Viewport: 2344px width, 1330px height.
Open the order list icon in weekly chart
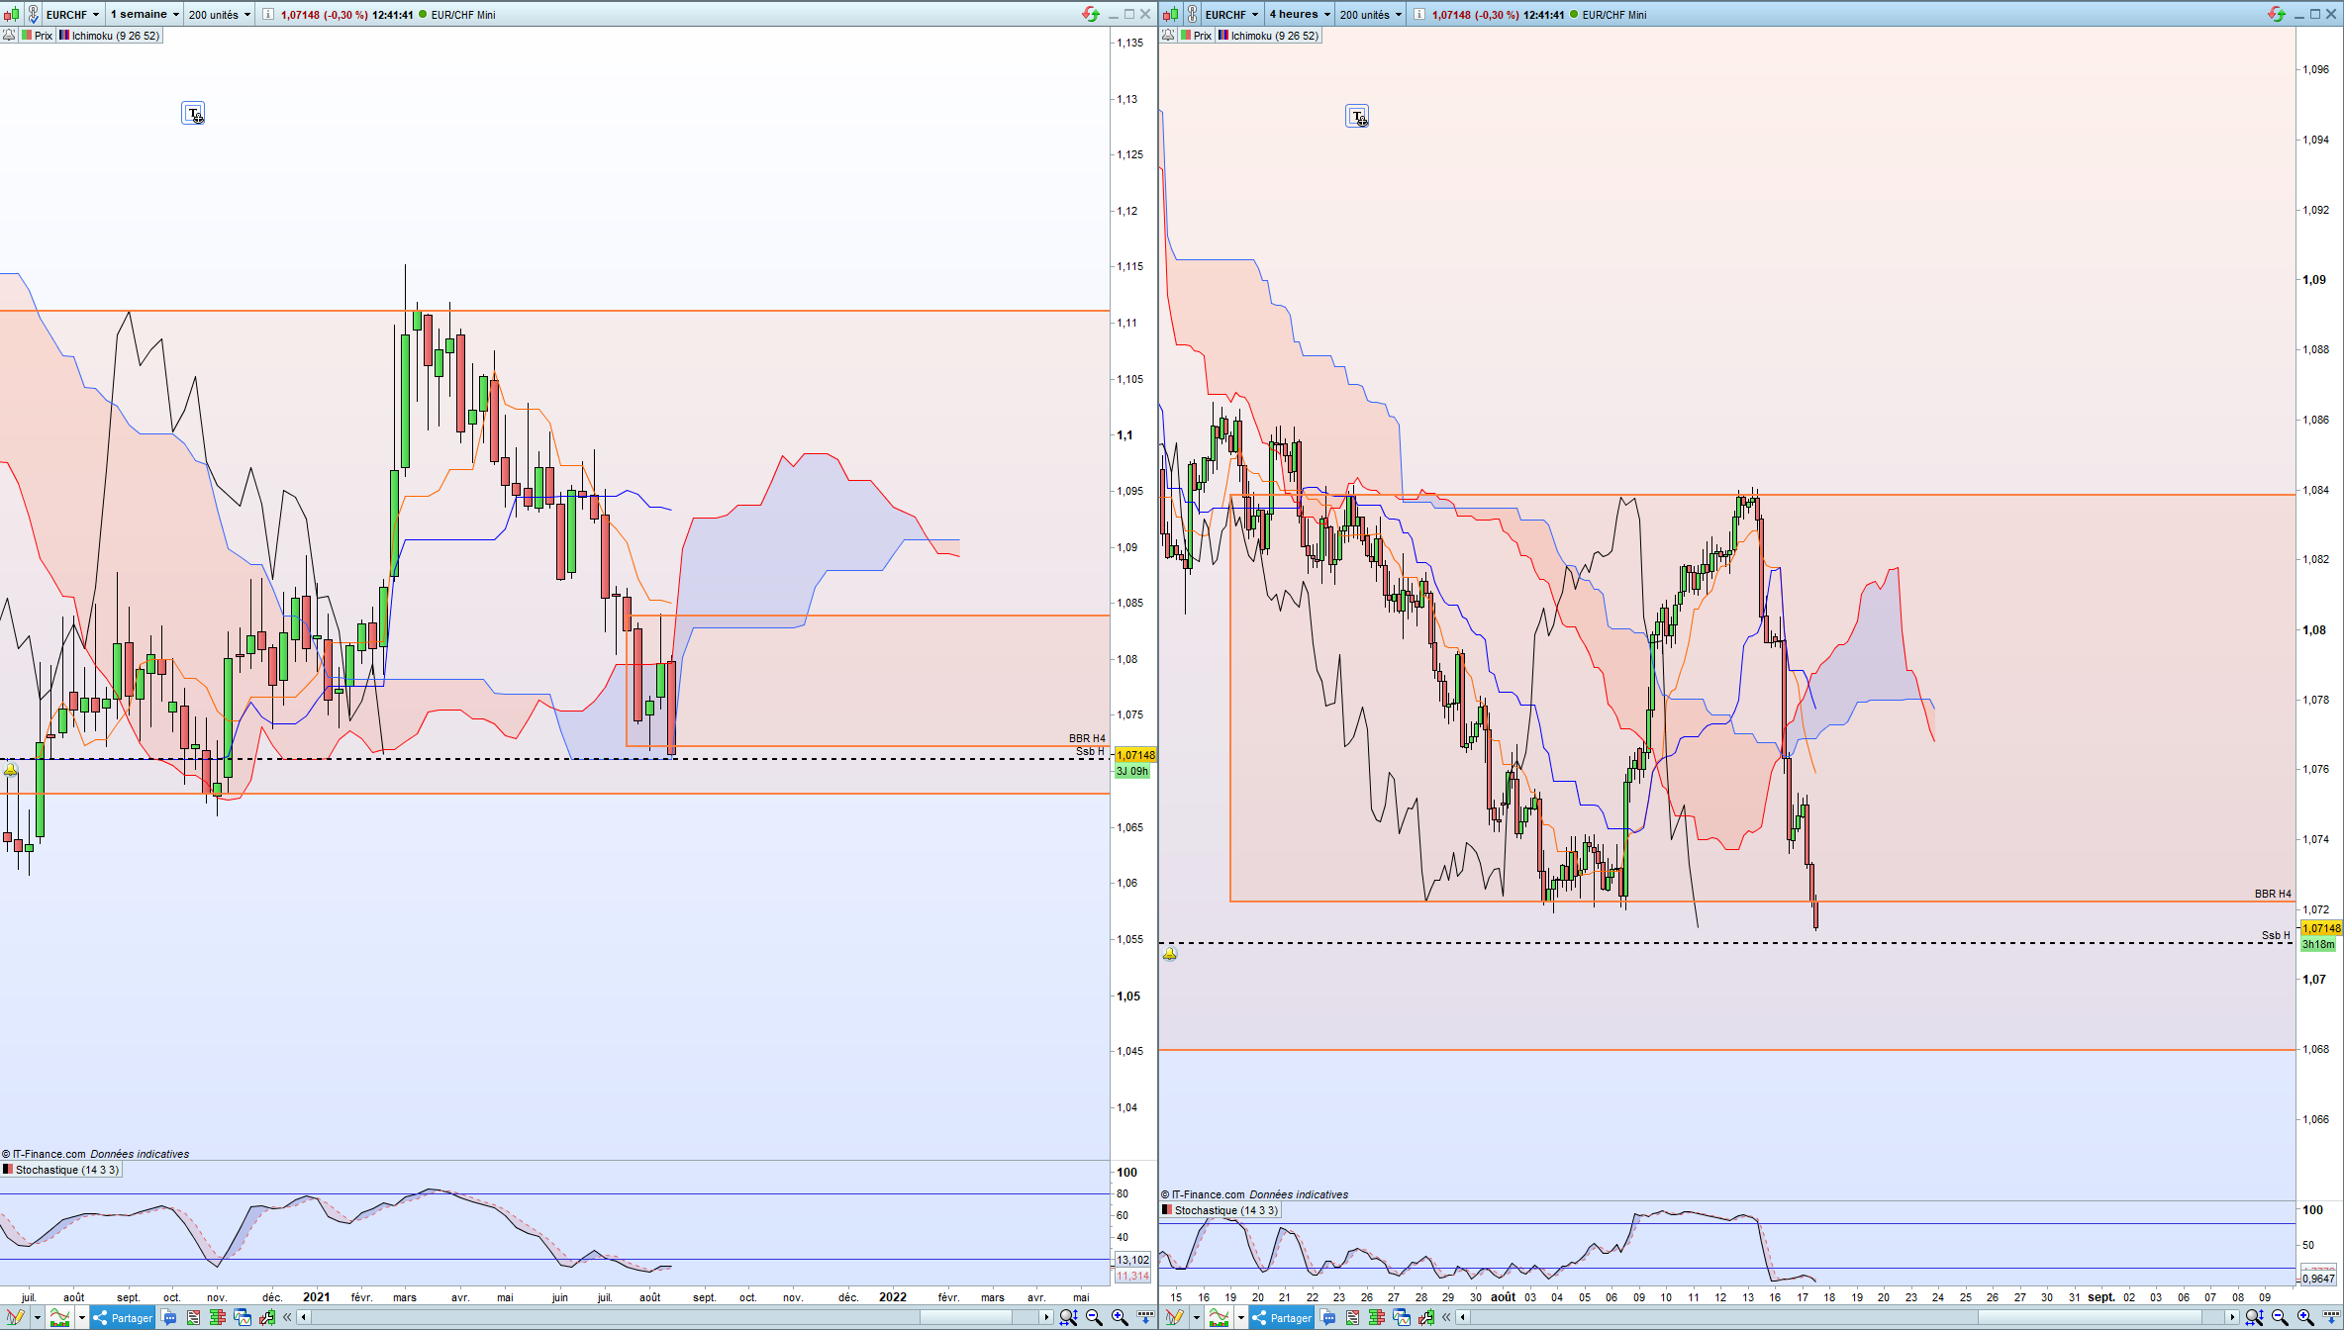[x=193, y=1317]
